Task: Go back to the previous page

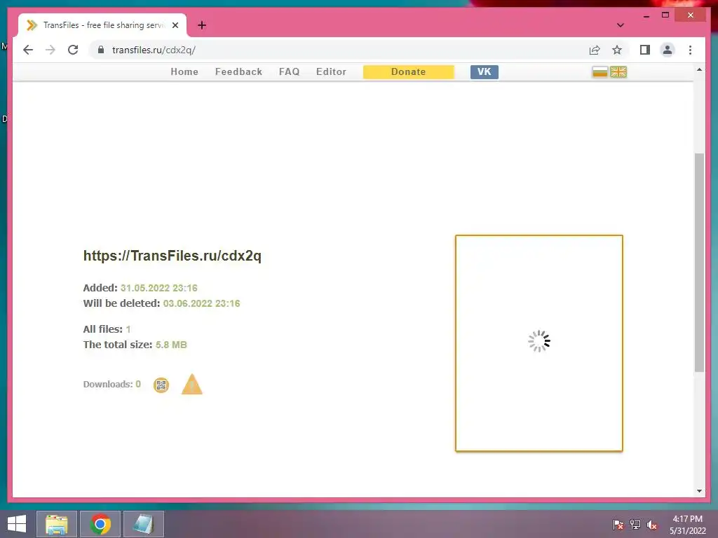Action: coord(28,50)
